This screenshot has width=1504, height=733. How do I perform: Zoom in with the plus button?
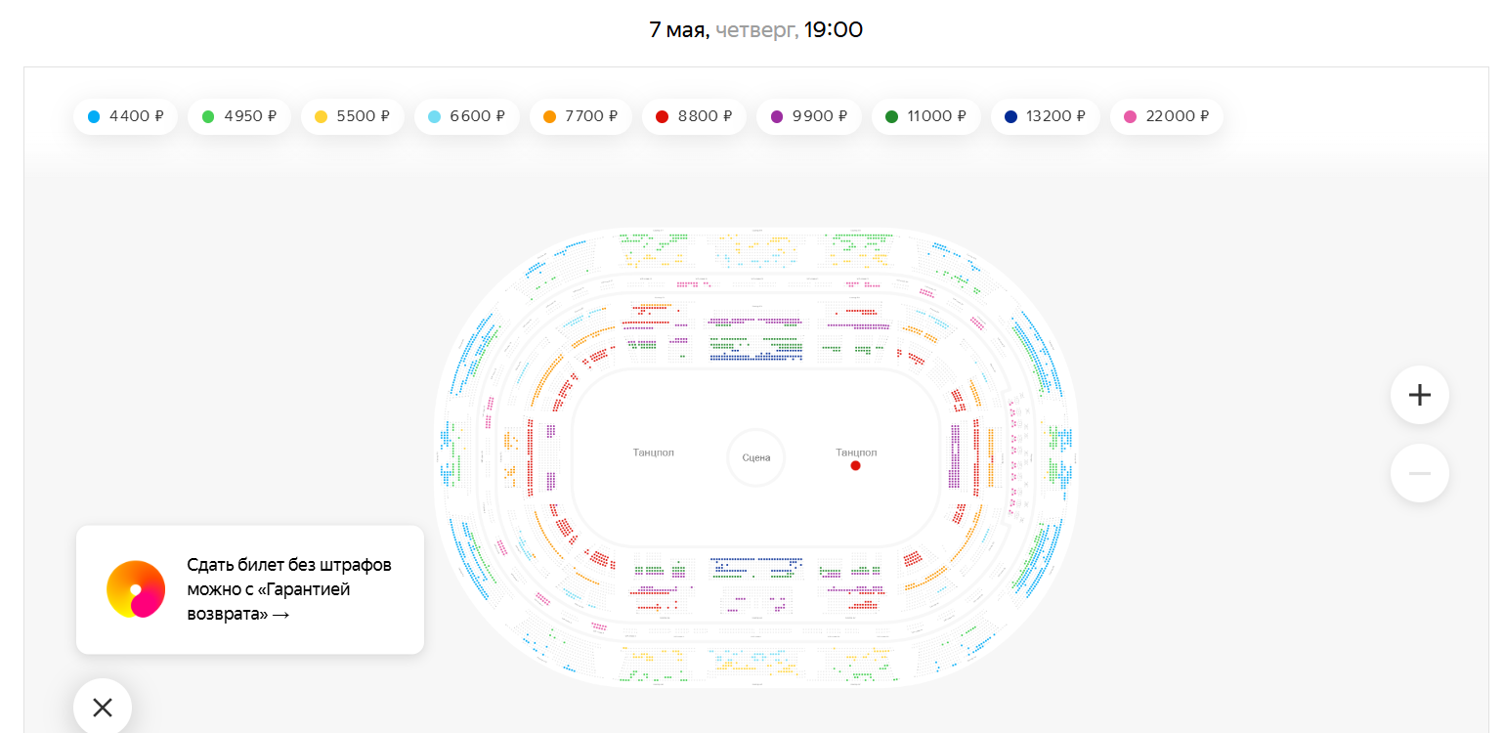[x=1419, y=395]
